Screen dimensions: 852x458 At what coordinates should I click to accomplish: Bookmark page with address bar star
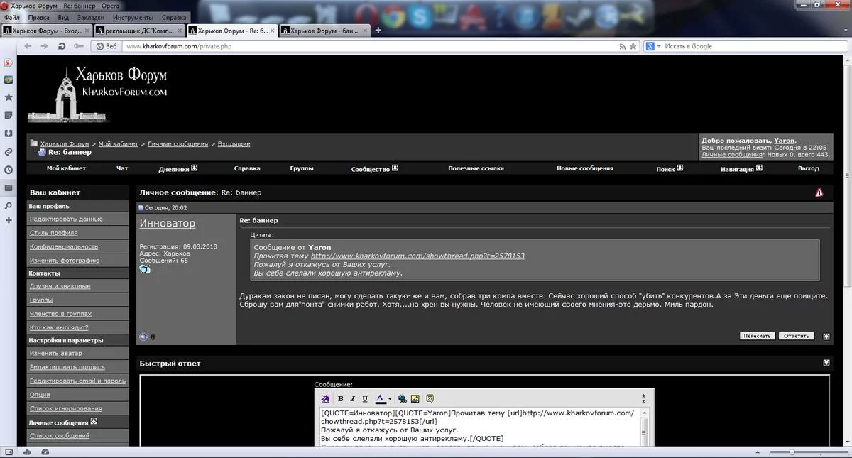coord(633,46)
